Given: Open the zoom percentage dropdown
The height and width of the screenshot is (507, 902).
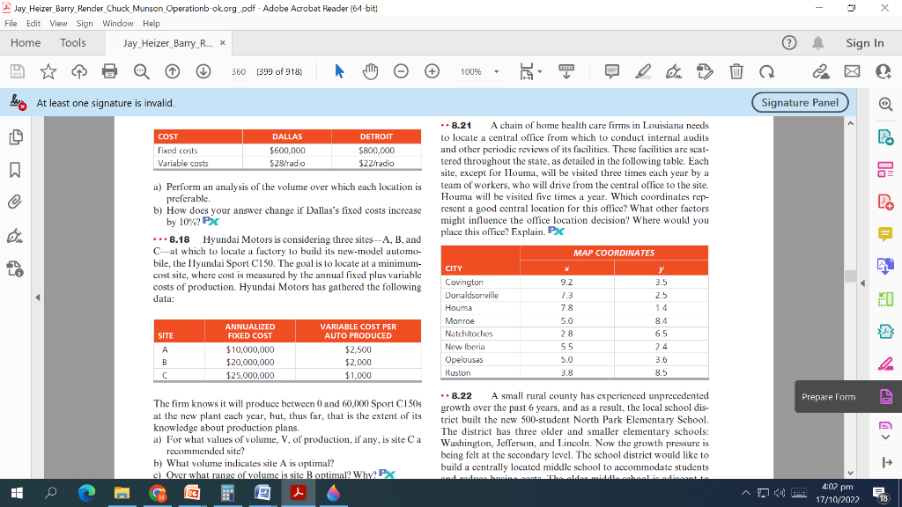Looking at the screenshot, I should (499, 72).
